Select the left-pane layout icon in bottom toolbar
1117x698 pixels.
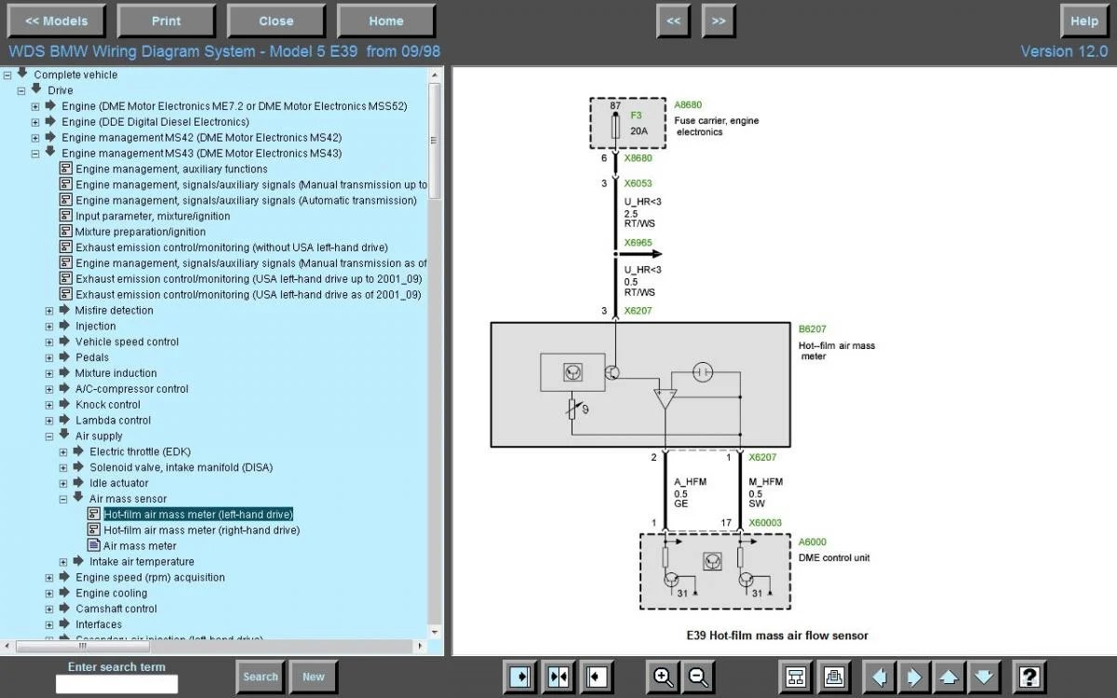coord(519,677)
